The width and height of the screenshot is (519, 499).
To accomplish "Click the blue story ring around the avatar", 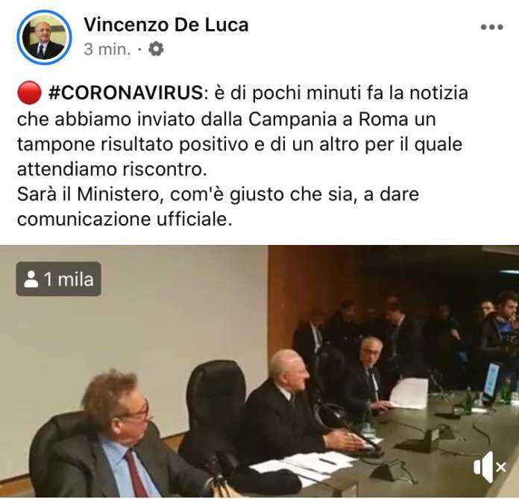I will (x=44, y=37).
